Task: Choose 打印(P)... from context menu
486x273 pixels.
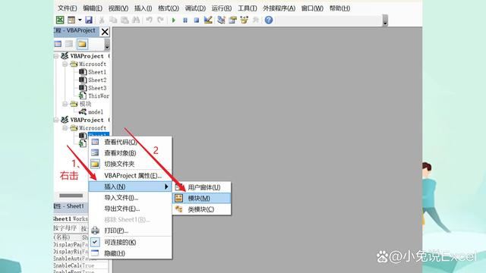Action: (130, 231)
